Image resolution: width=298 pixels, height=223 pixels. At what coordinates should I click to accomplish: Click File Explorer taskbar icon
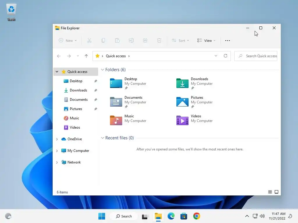[x=158, y=216]
